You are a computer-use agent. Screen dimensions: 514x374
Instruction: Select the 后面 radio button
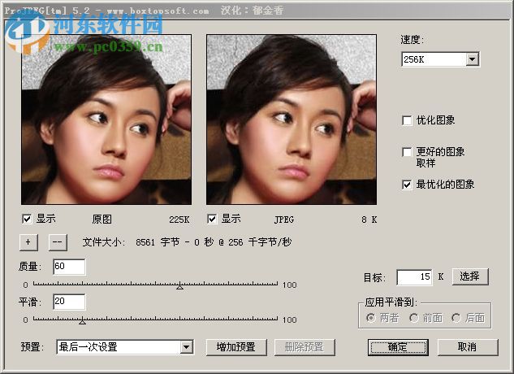pos(456,318)
